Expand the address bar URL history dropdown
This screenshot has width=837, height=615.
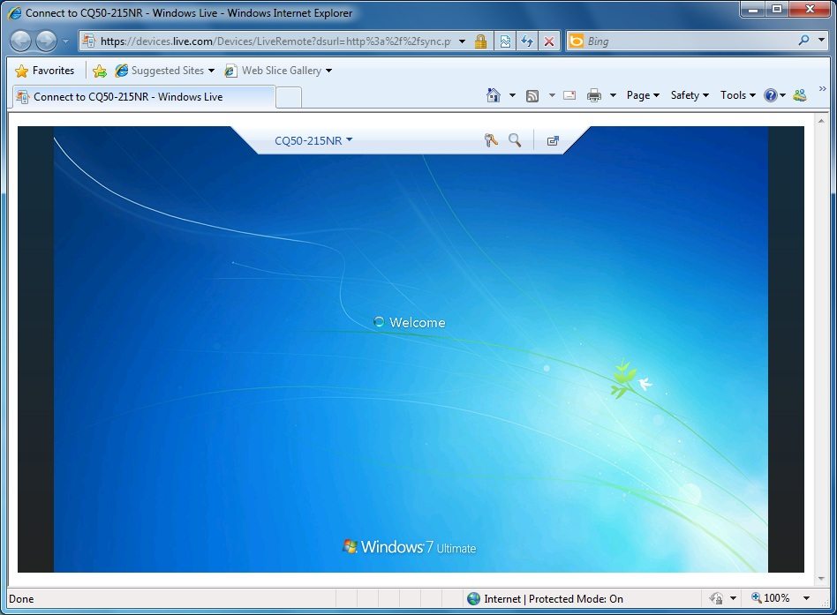(x=463, y=41)
